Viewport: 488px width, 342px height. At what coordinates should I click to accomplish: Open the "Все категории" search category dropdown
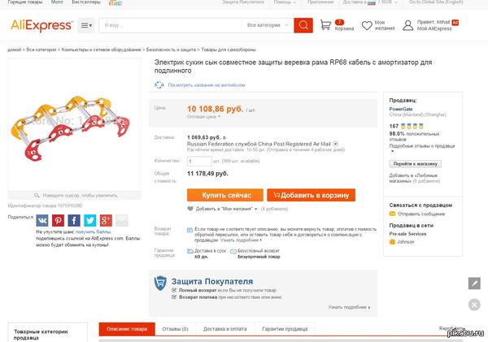click(x=267, y=25)
